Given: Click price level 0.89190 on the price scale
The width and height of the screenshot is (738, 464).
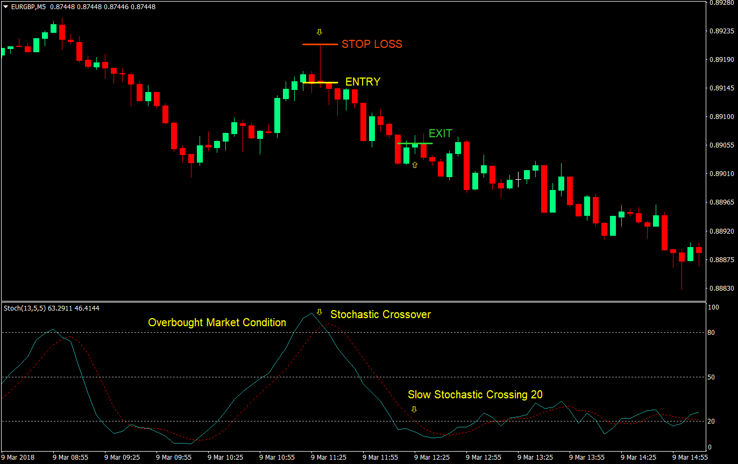Looking at the screenshot, I should click(x=722, y=59).
